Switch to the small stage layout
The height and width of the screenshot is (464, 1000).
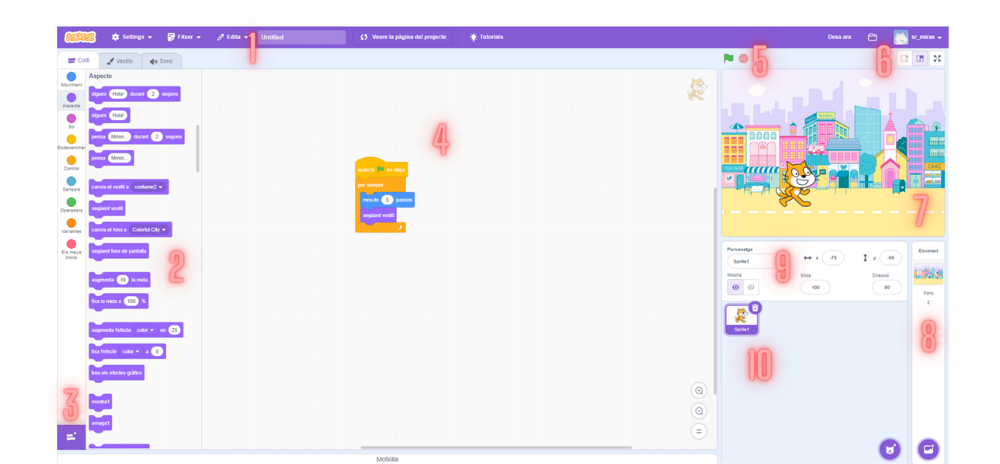tap(903, 59)
